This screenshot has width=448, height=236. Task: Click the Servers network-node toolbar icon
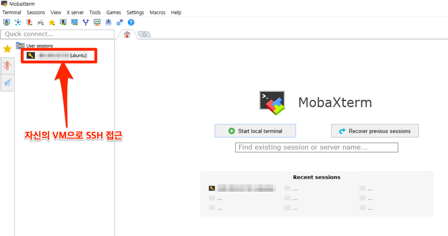[x=18, y=22]
